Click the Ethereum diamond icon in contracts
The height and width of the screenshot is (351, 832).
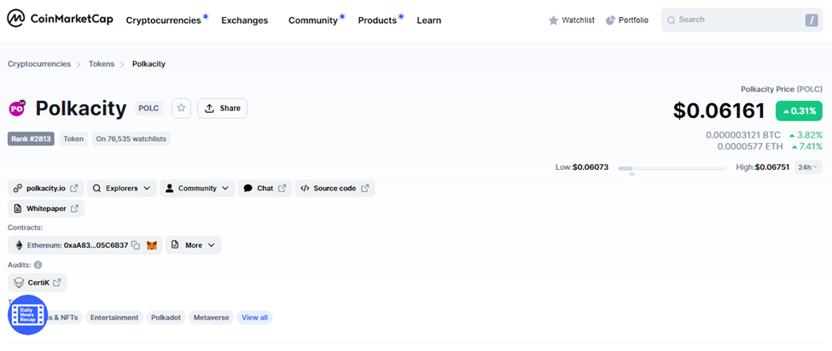click(x=19, y=245)
